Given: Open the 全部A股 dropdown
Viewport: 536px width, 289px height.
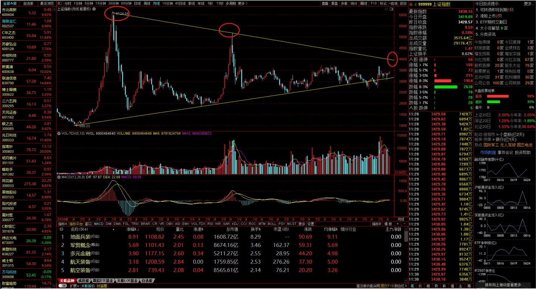Looking at the screenshot, I should (10, 3).
